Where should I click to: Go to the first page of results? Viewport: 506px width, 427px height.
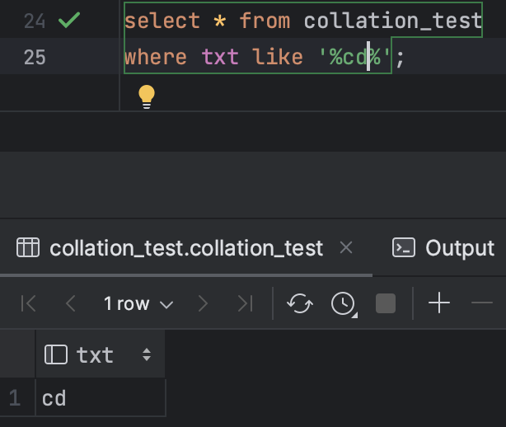tap(28, 303)
